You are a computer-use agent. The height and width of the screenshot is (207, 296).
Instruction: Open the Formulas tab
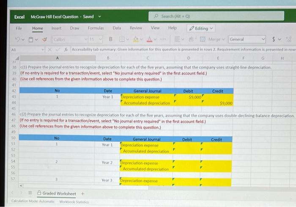(96, 28)
